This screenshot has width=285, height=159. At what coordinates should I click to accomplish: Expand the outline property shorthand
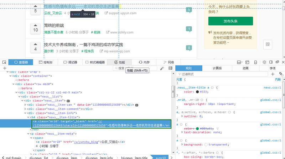point(182,116)
